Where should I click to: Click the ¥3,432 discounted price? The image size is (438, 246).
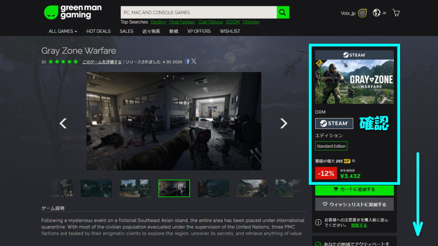(350, 176)
